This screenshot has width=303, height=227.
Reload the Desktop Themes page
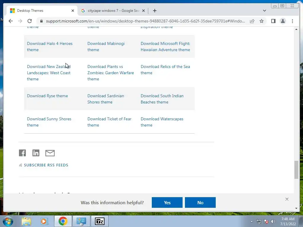pyautogui.click(x=30, y=21)
